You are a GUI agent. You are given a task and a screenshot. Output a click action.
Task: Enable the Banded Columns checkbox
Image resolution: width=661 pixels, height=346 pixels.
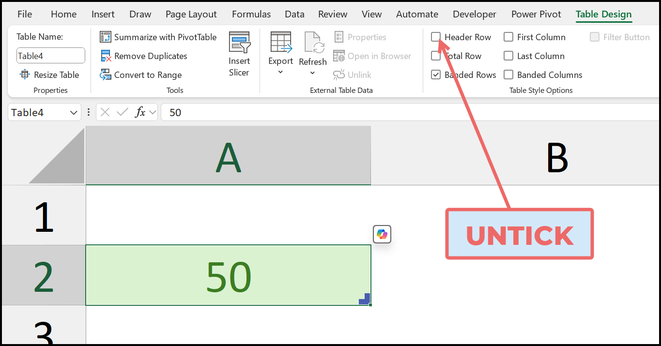point(508,75)
